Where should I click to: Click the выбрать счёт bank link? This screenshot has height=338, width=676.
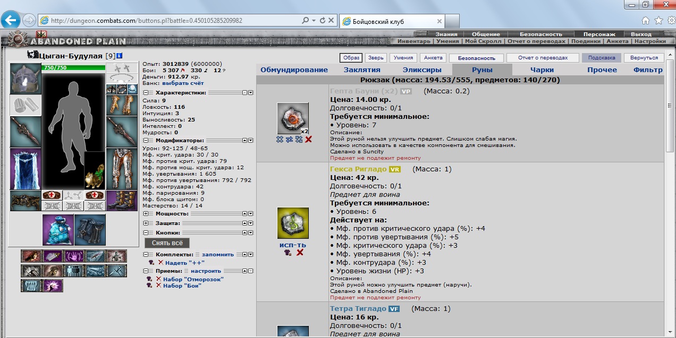click(182, 83)
